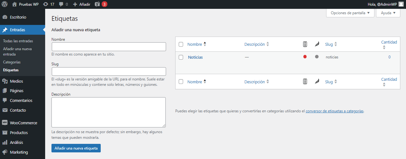This screenshot has width=406, height=159.
Task: Toggle select-all checkbox in table footer
Action: (x=181, y=82)
